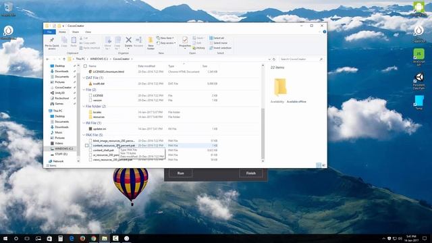Switch to the View ribbon tab
This screenshot has height=243, width=432.
[x=88, y=32]
